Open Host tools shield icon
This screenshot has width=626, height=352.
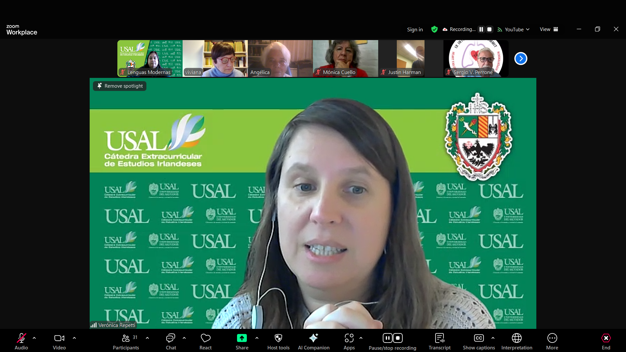tap(278, 338)
